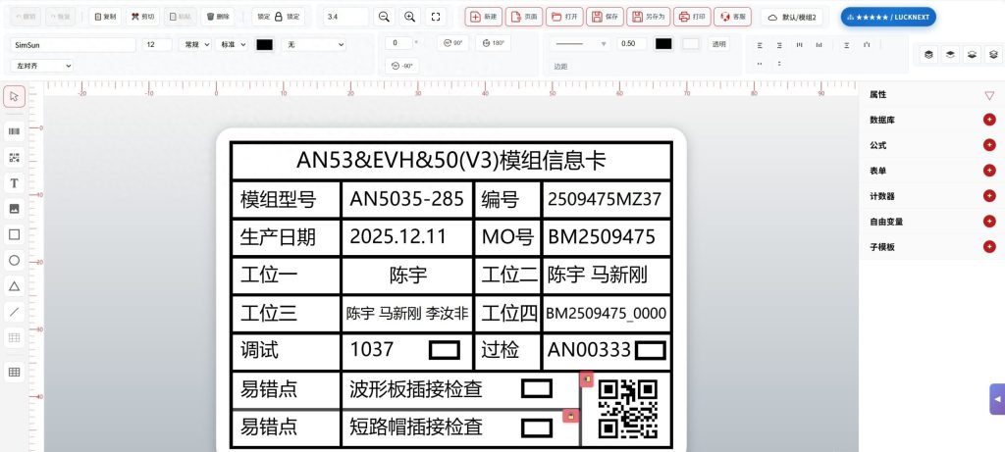1005x452 pixels.
Task: Expand 公式 with plus button
Action: point(989,145)
